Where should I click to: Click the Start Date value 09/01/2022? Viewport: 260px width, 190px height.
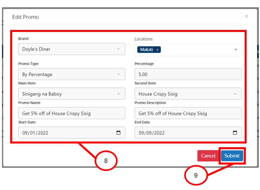click(x=35, y=133)
